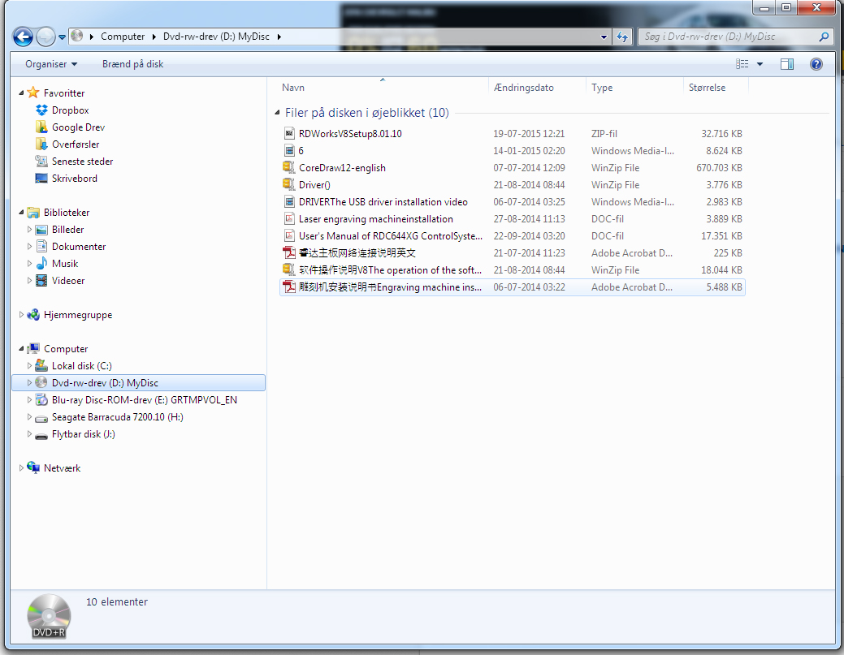844x655 pixels.
Task: Expand the address bar history dropdown
Action: click(604, 37)
